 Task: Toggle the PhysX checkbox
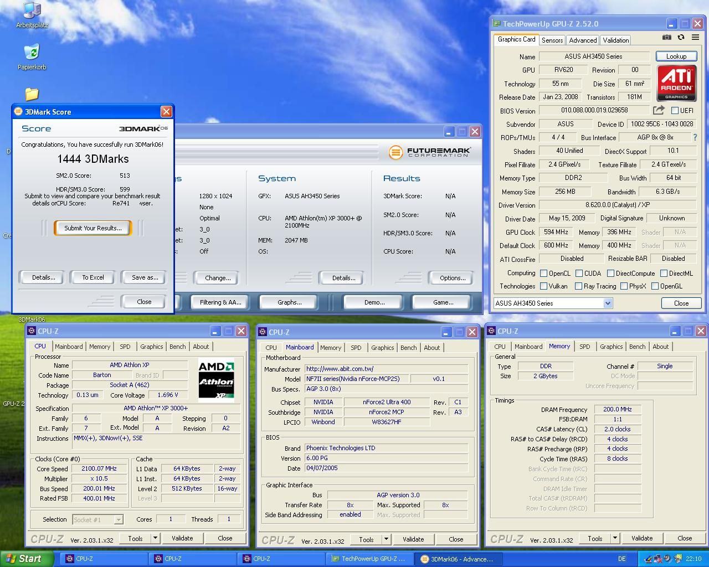(x=624, y=286)
